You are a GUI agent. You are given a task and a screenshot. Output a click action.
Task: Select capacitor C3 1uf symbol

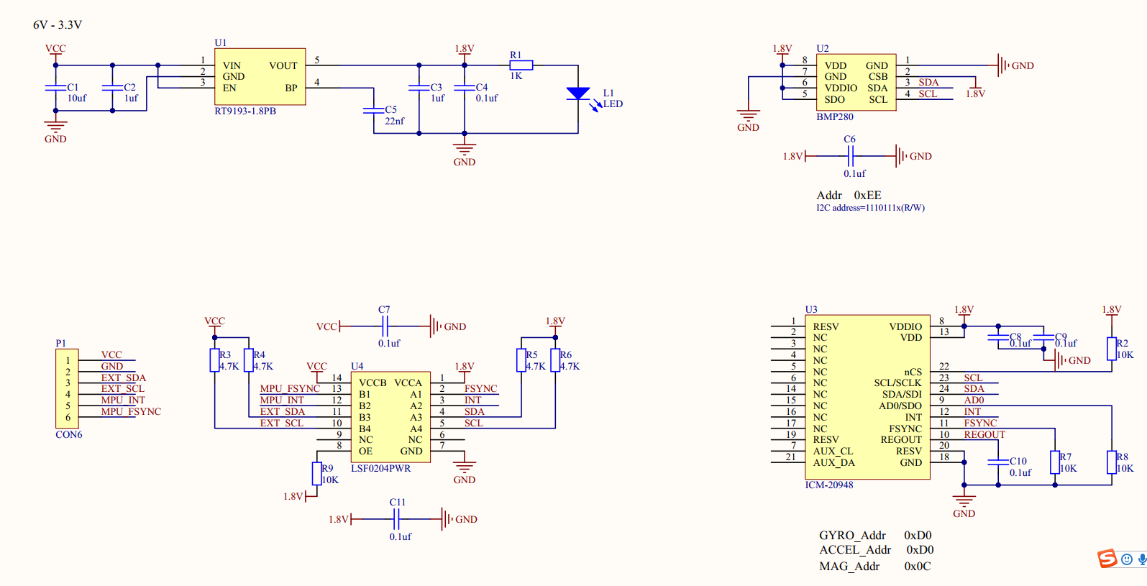(419, 88)
